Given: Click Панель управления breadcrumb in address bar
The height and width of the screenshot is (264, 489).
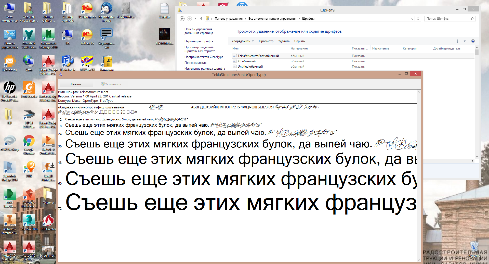Looking at the screenshot, I should (229, 19).
